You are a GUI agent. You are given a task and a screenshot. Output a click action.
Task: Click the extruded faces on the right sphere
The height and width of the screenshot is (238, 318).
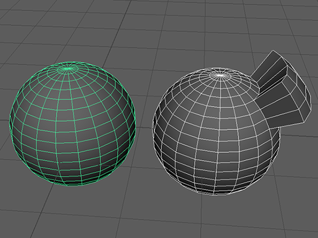[x=282, y=89]
